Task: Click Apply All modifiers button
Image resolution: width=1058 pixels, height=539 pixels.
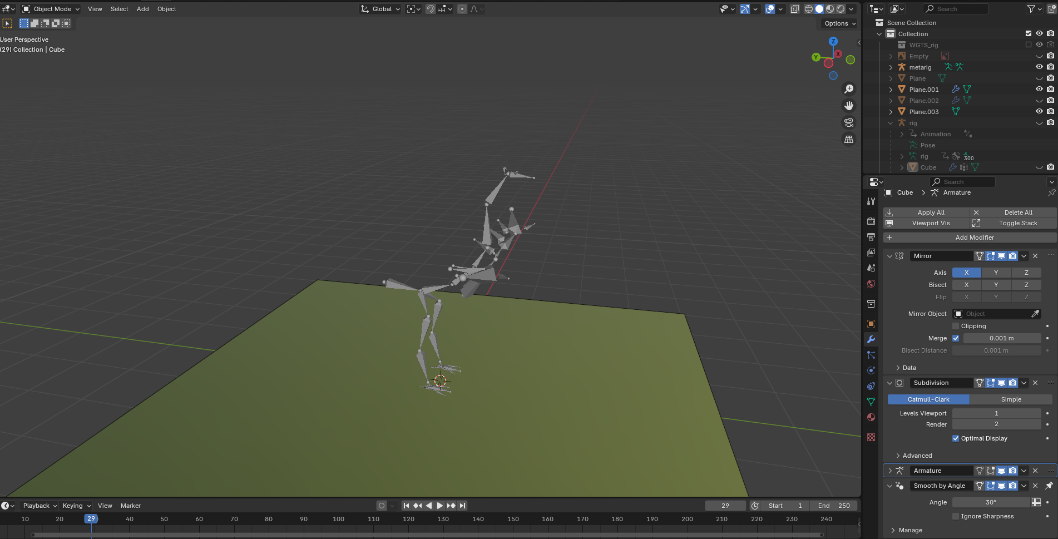Action: [927, 212]
